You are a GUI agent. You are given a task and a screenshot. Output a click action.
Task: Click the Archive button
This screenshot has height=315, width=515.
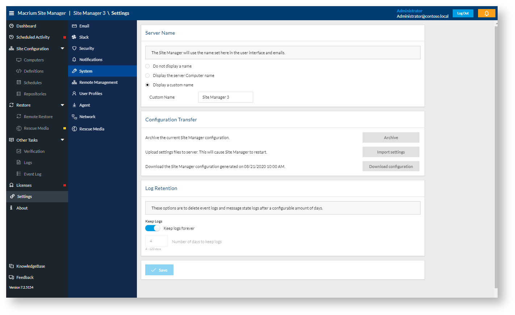point(391,138)
